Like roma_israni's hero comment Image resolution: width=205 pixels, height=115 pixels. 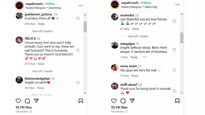(175, 70)
